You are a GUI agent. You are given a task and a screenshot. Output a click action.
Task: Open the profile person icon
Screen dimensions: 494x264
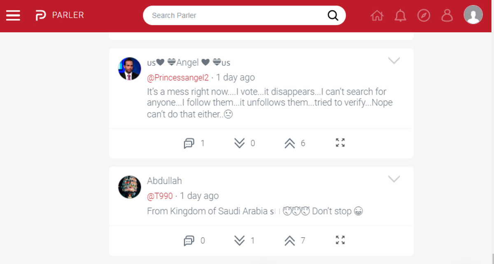pyautogui.click(x=447, y=16)
